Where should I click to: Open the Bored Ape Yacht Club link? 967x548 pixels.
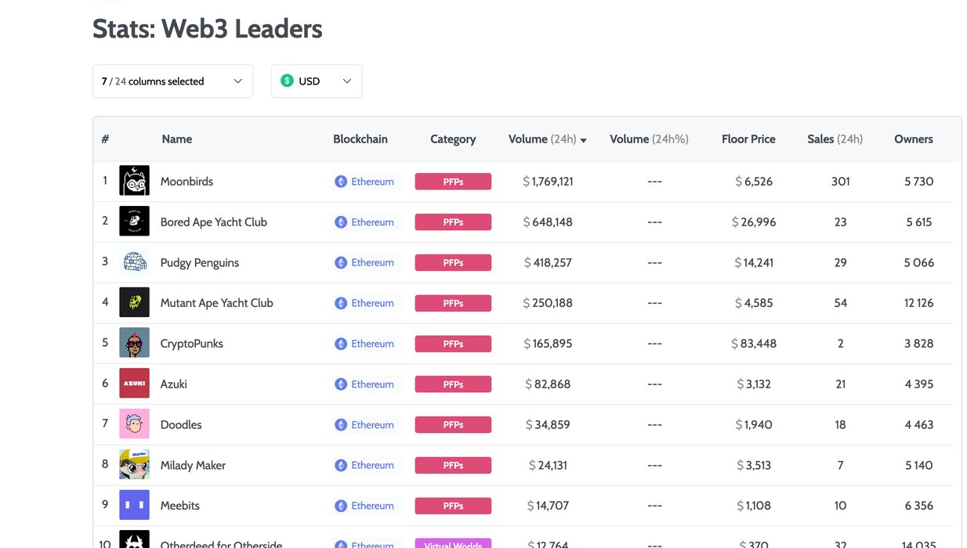tap(214, 222)
